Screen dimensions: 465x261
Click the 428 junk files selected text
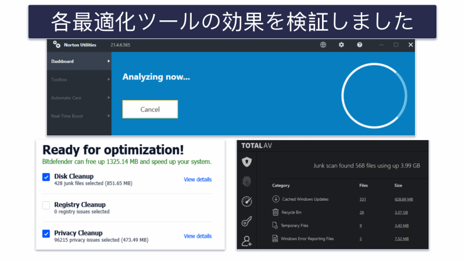[93, 183]
